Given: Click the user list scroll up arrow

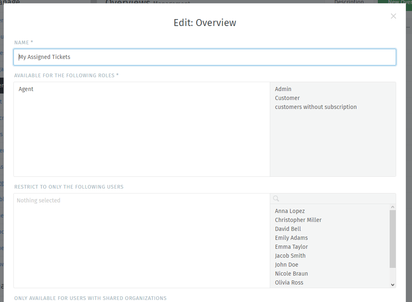Looking at the screenshot, I should [392, 207].
